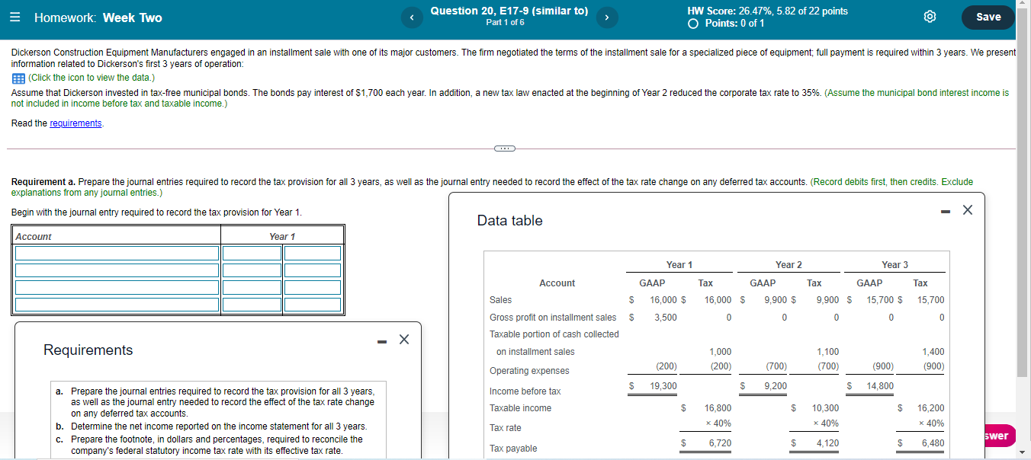Minimize the Requirements panel
This screenshot has height=460, width=1031.
381,340
